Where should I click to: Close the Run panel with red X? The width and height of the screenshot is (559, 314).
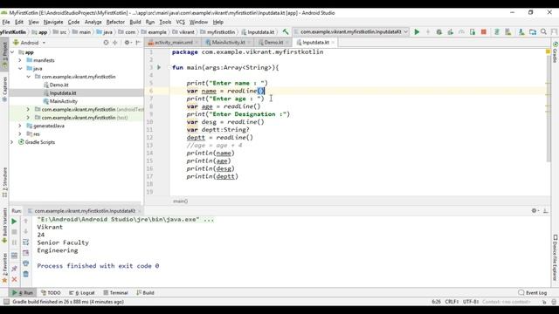14,279
